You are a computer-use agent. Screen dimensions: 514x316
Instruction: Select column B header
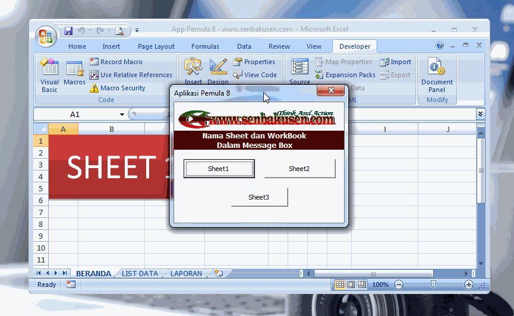[x=112, y=129]
